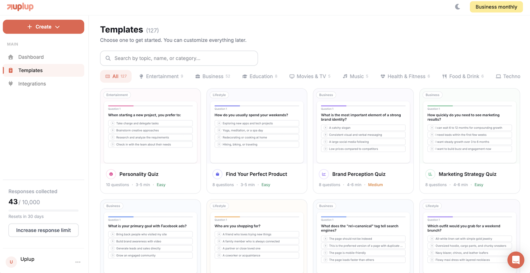
Task: Click the Uplup logo
Action: (x=20, y=7)
